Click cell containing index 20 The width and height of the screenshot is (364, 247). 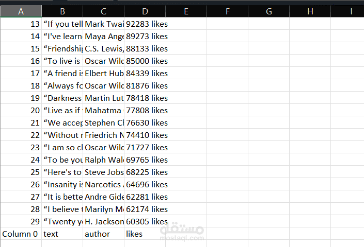coord(21,110)
